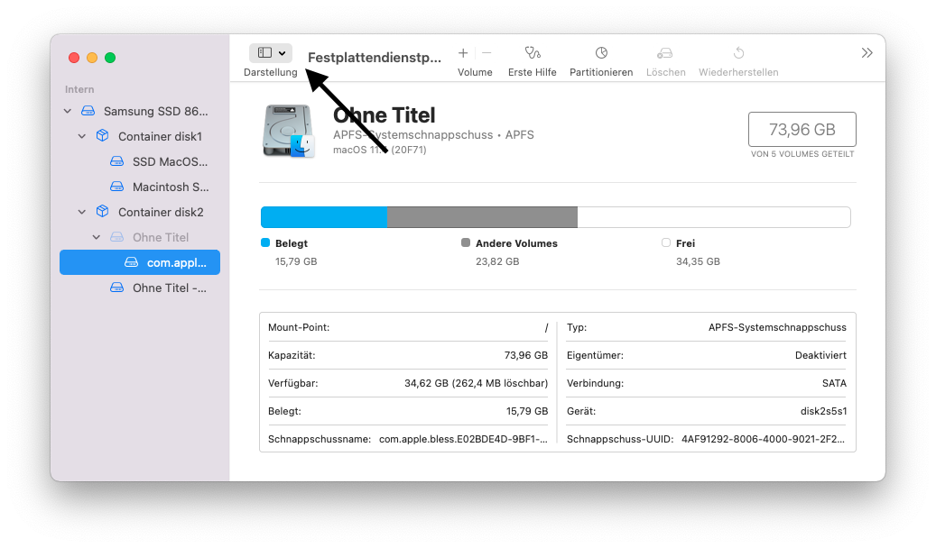The image size is (936, 548).
Task: Show more toolbar items with double chevron
Action: [866, 53]
